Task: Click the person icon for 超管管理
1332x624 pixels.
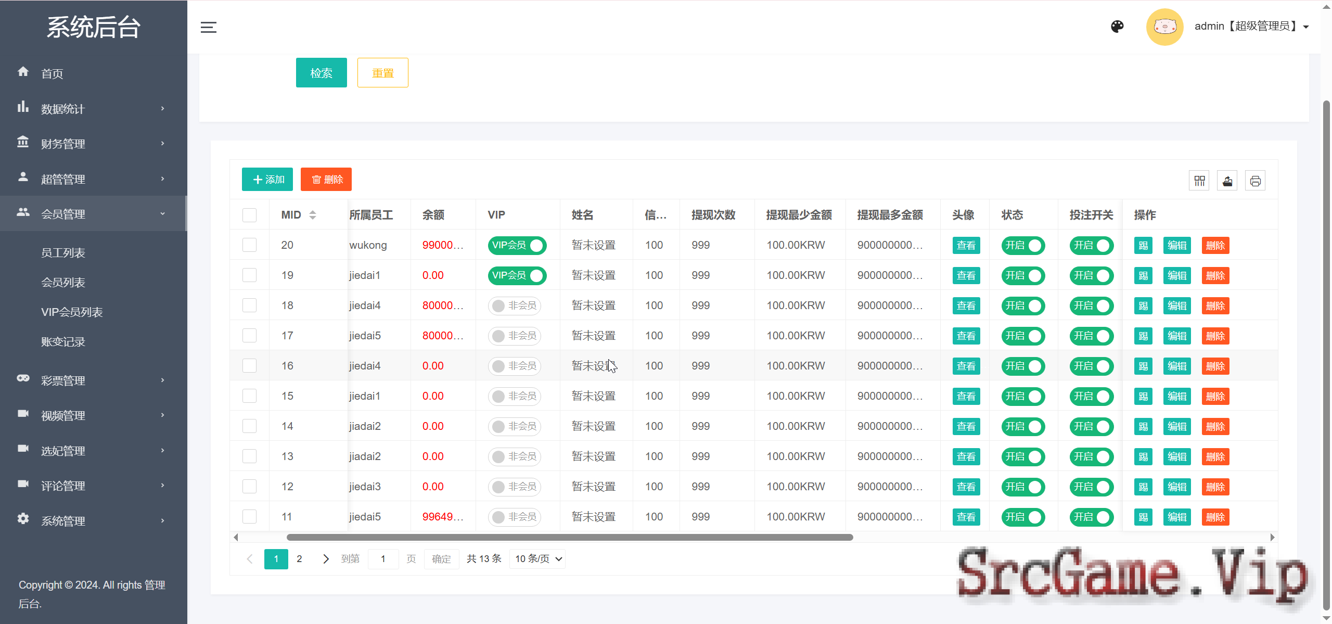Action: tap(23, 177)
